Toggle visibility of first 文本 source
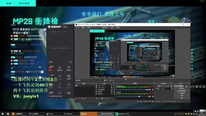 pyautogui.click(x=112, y=86)
